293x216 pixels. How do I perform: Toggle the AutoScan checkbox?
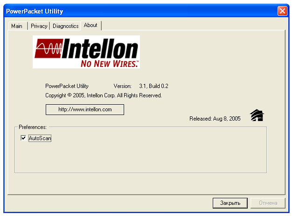(x=23, y=138)
